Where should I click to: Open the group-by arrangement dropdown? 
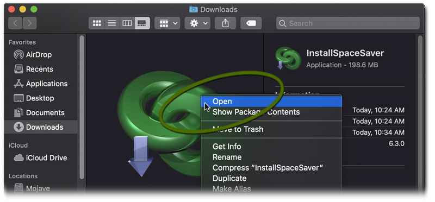[167, 23]
